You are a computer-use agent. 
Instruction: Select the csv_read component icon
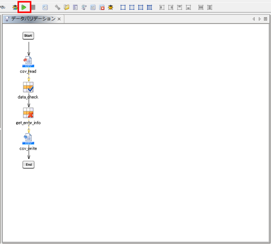click(x=28, y=61)
